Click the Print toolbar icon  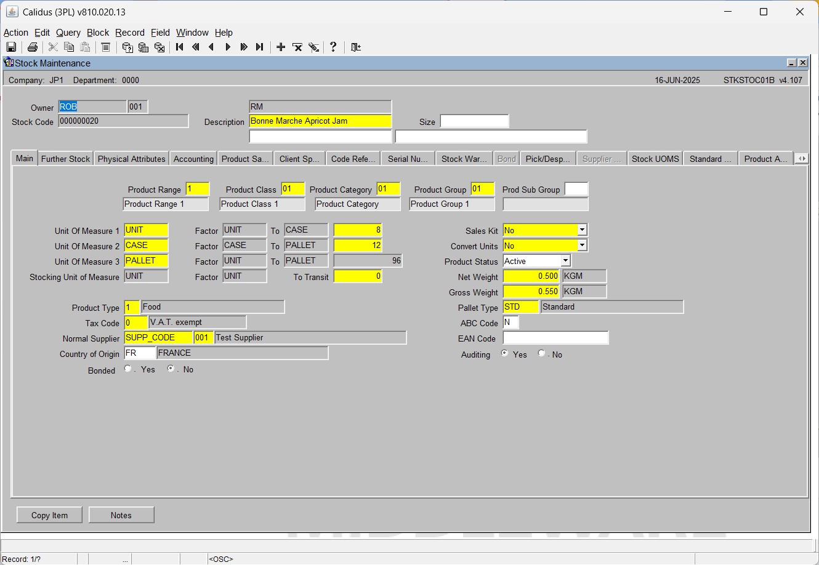point(33,47)
